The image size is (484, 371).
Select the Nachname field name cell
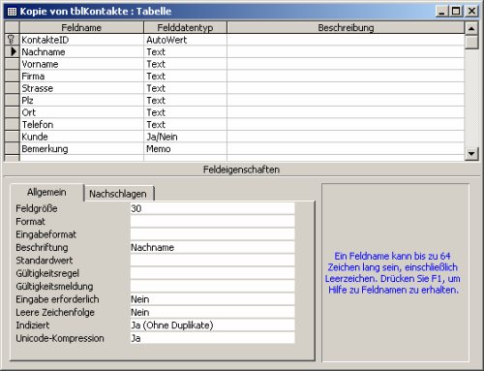81,52
